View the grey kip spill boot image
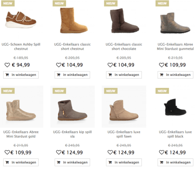The height and width of the screenshot is (172, 195). (x=72, y=110)
